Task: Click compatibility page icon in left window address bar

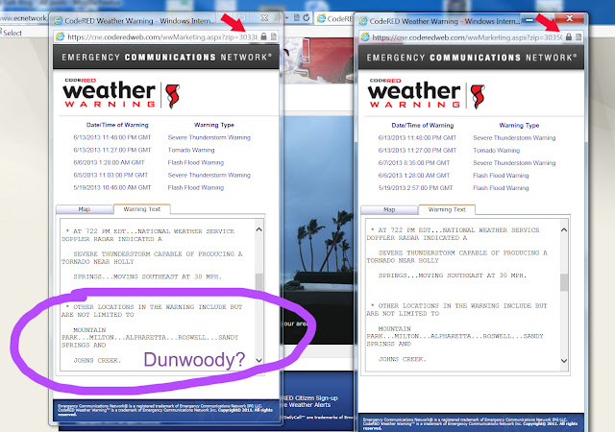Action: click(x=273, y=36)
